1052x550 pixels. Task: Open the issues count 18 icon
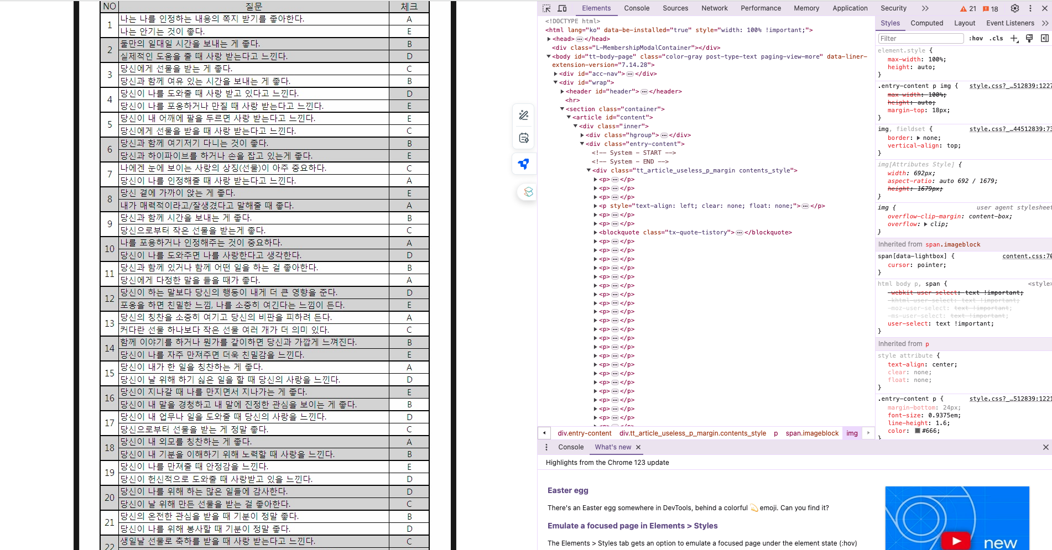pyautogui.click(x=991, y=9)
